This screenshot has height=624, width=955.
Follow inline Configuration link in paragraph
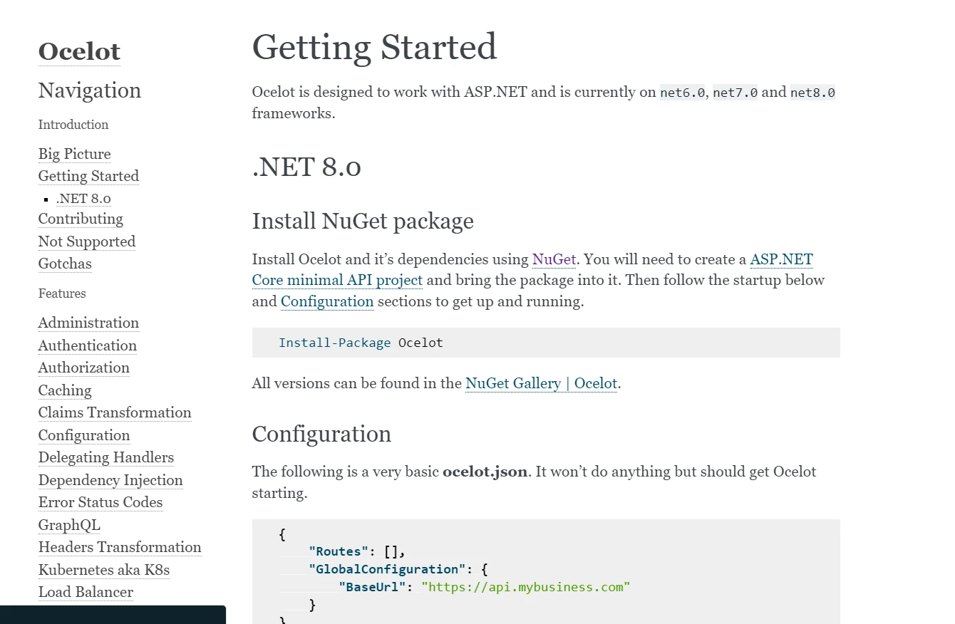pos(327,301)
